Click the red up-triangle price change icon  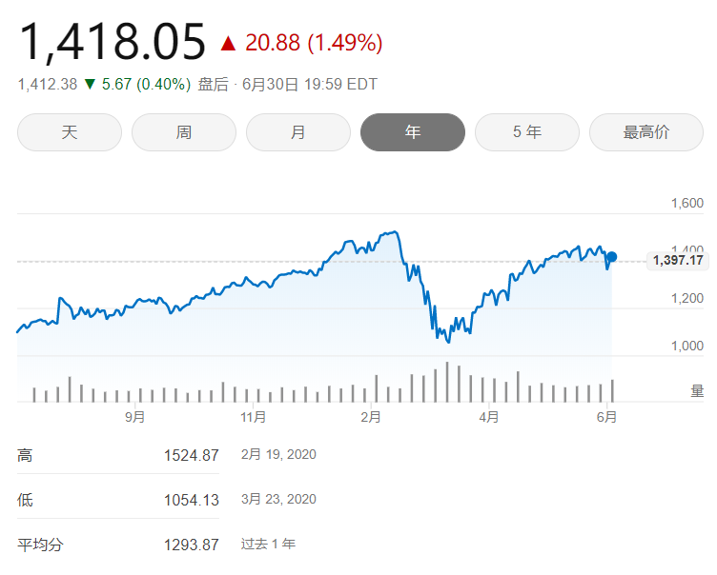(x=227, y=44)
